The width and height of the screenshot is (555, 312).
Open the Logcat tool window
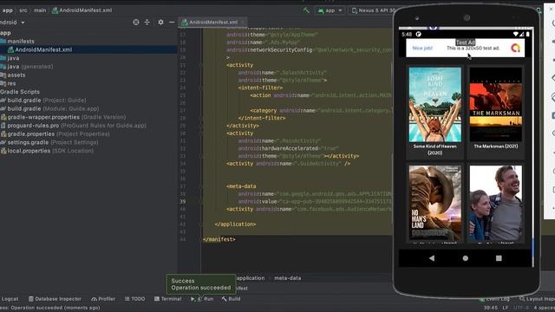(10, 299)
